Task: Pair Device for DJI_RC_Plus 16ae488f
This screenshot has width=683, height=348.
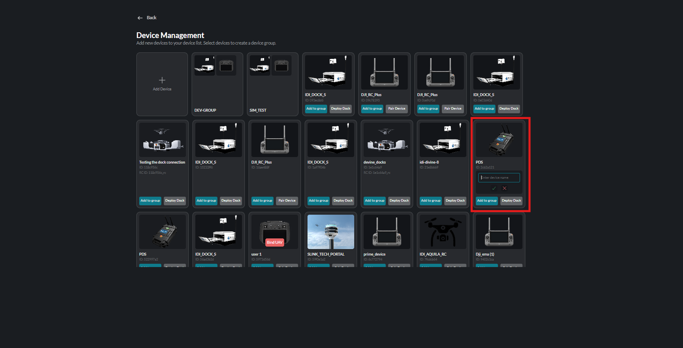Action: click(x=287, y=201)
